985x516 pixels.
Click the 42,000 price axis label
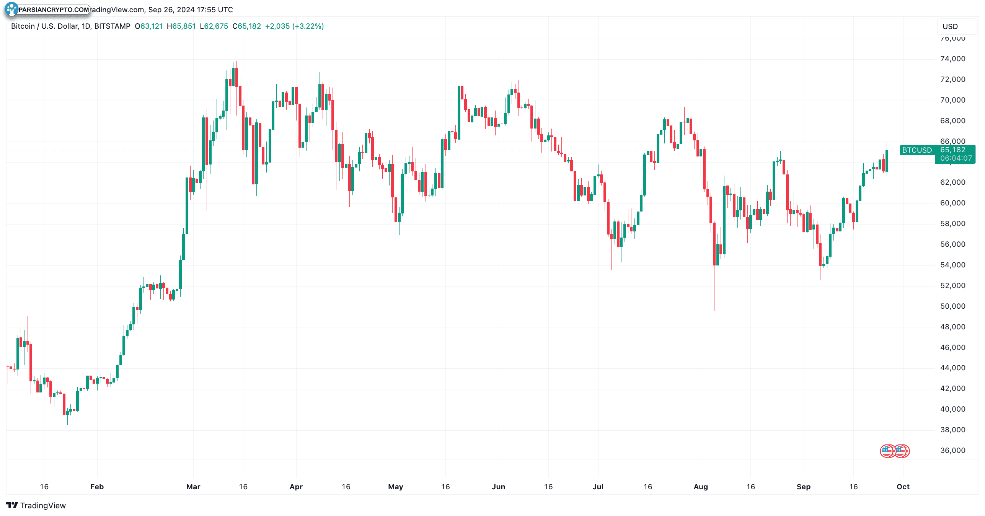952,389
